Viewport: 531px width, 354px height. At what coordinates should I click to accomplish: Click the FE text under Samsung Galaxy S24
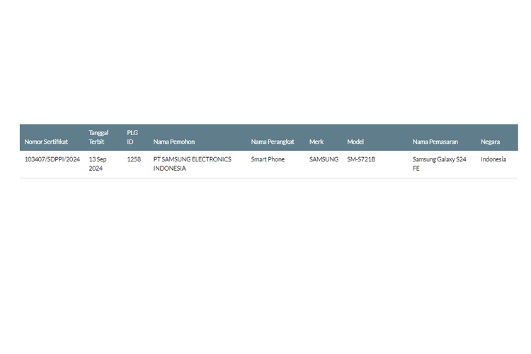416,169
